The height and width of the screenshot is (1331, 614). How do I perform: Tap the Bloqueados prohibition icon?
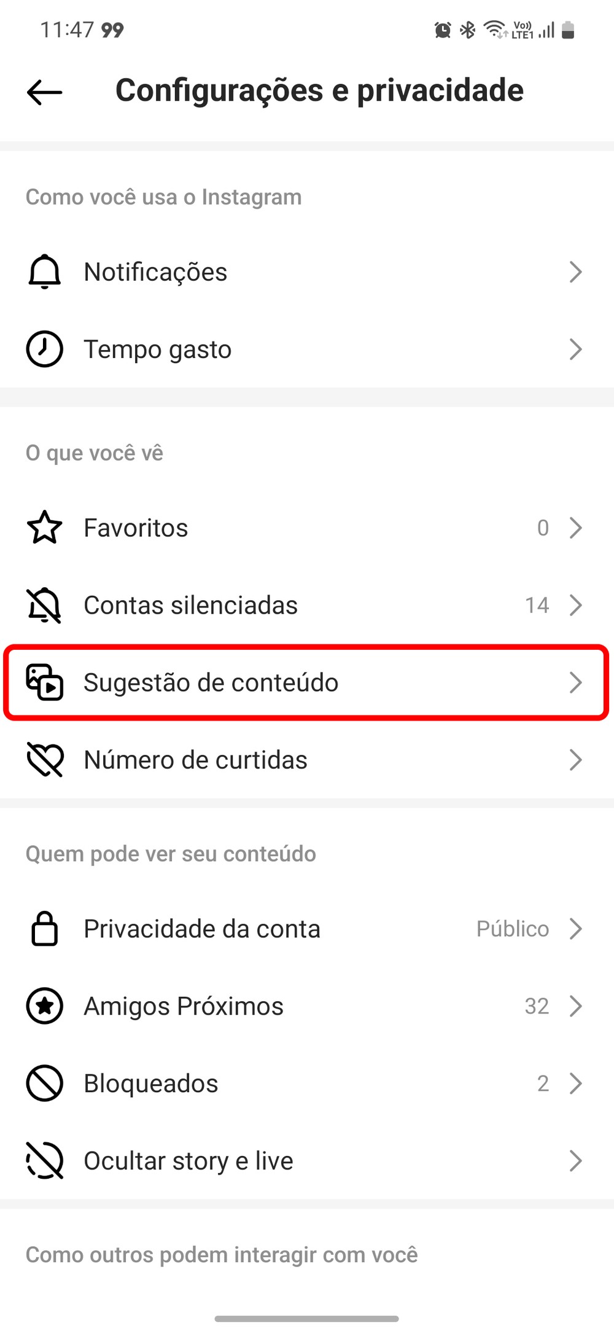(x=44, y=1083)
